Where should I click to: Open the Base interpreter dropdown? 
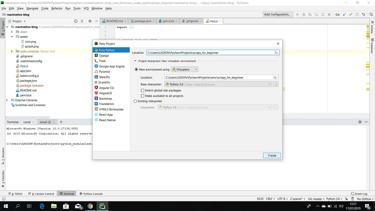point(270,84)
